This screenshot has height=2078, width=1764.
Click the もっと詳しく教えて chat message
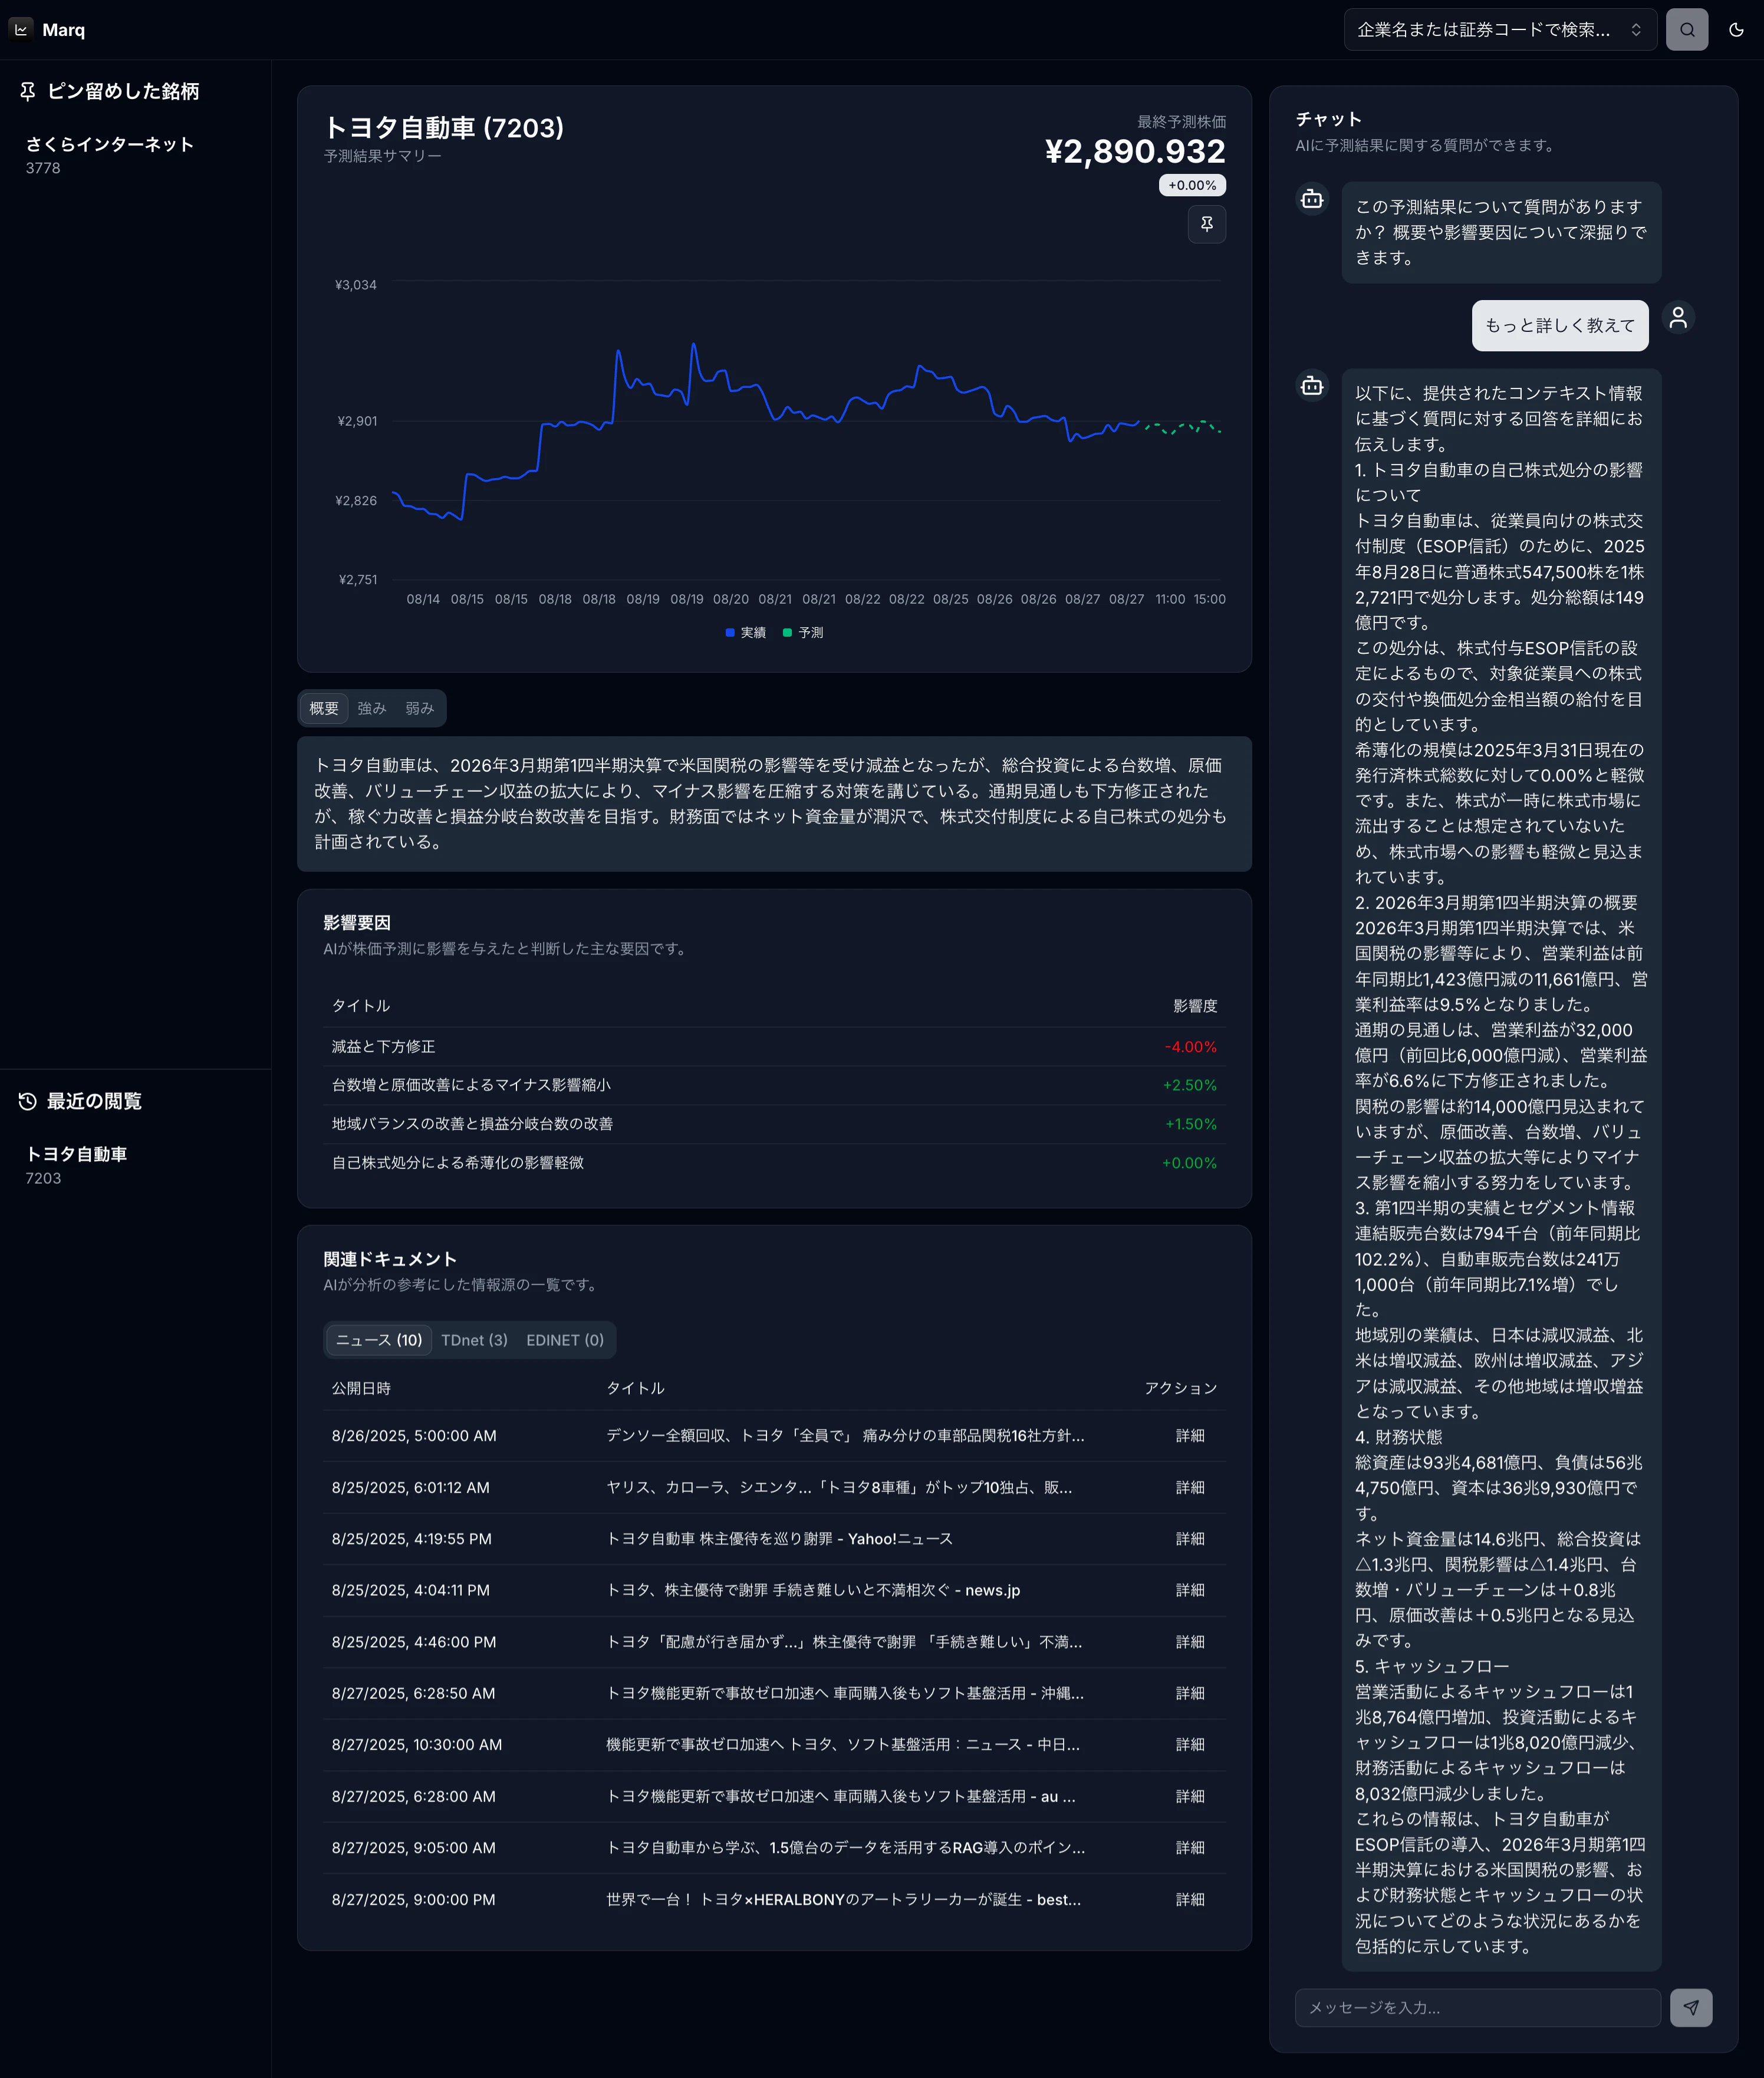point(1559,326)
